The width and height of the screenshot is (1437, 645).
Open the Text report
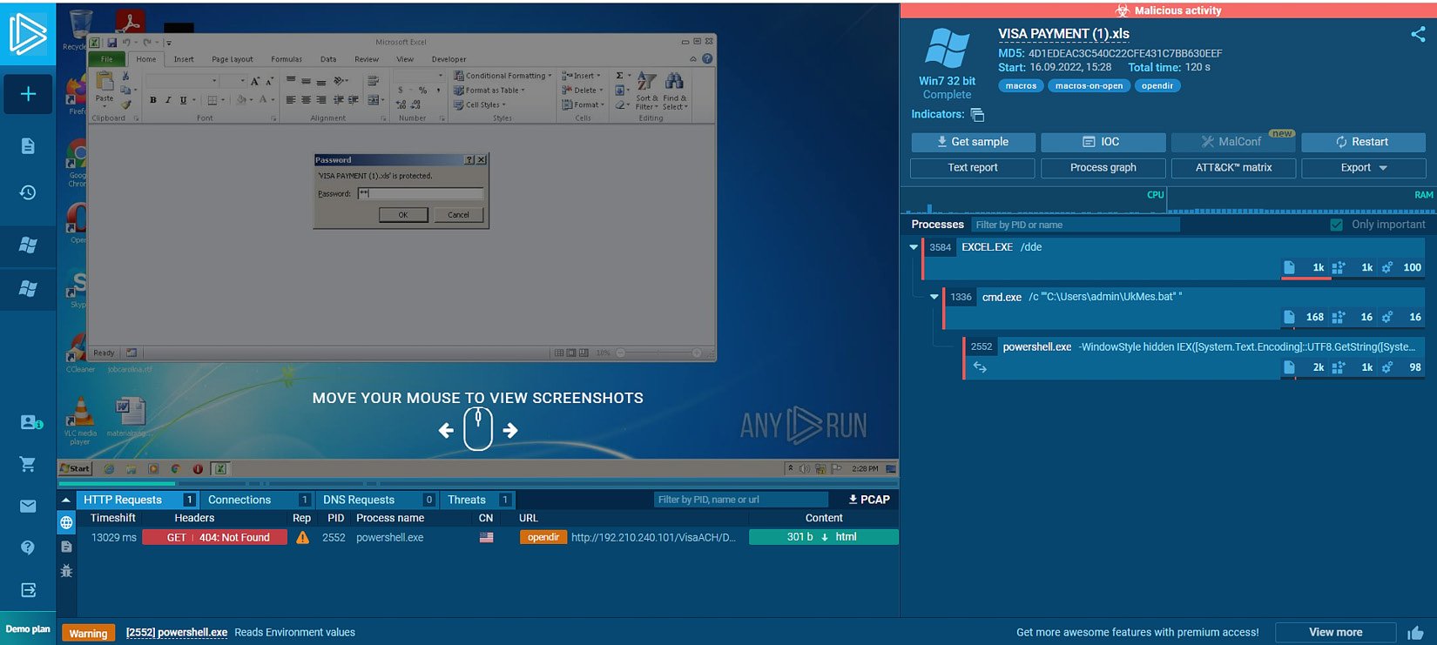pos(973,168)
